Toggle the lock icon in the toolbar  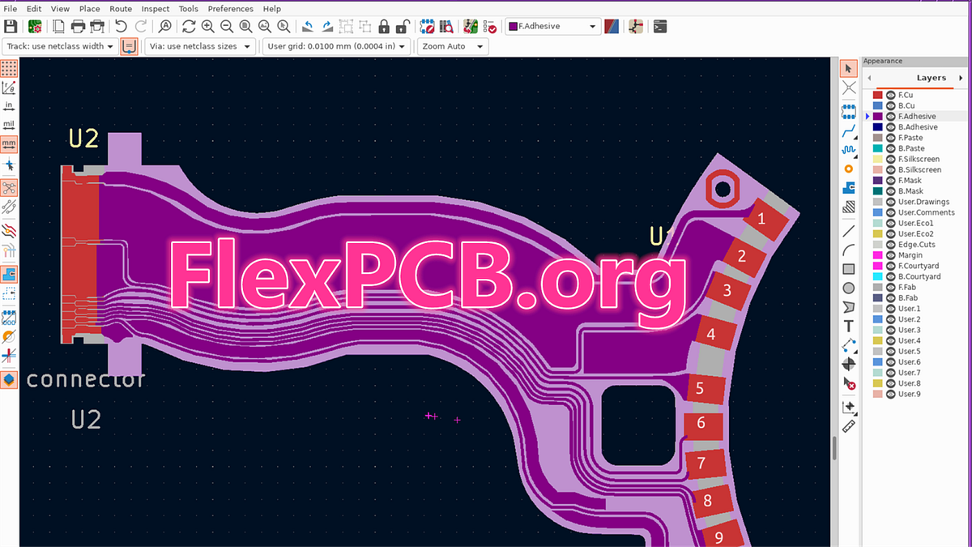click(384, 25)
